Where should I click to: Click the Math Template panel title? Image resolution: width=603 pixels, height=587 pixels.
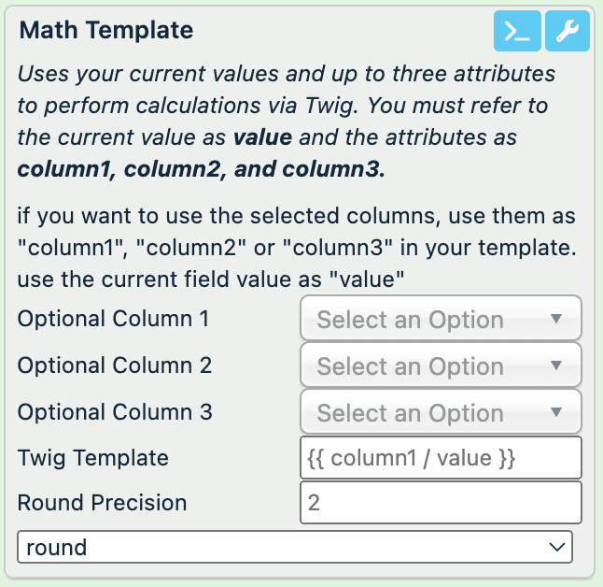pos(106,30)
